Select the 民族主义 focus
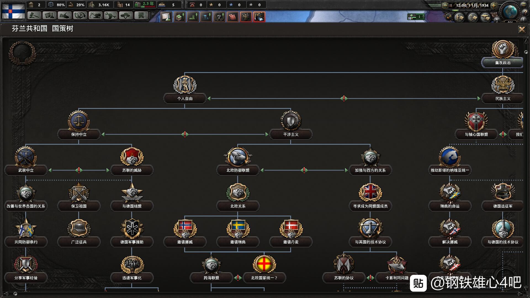The image size is (530, 298). coord(503,99)
